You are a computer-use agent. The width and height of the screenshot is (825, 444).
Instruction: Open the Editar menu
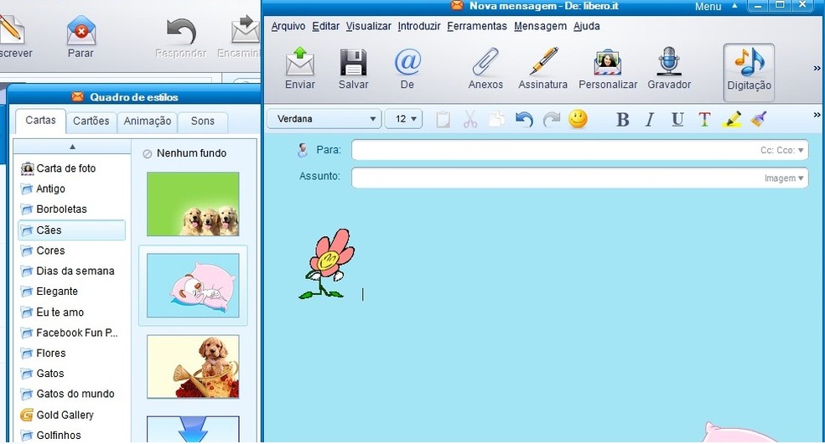click(x=325, y=26)
